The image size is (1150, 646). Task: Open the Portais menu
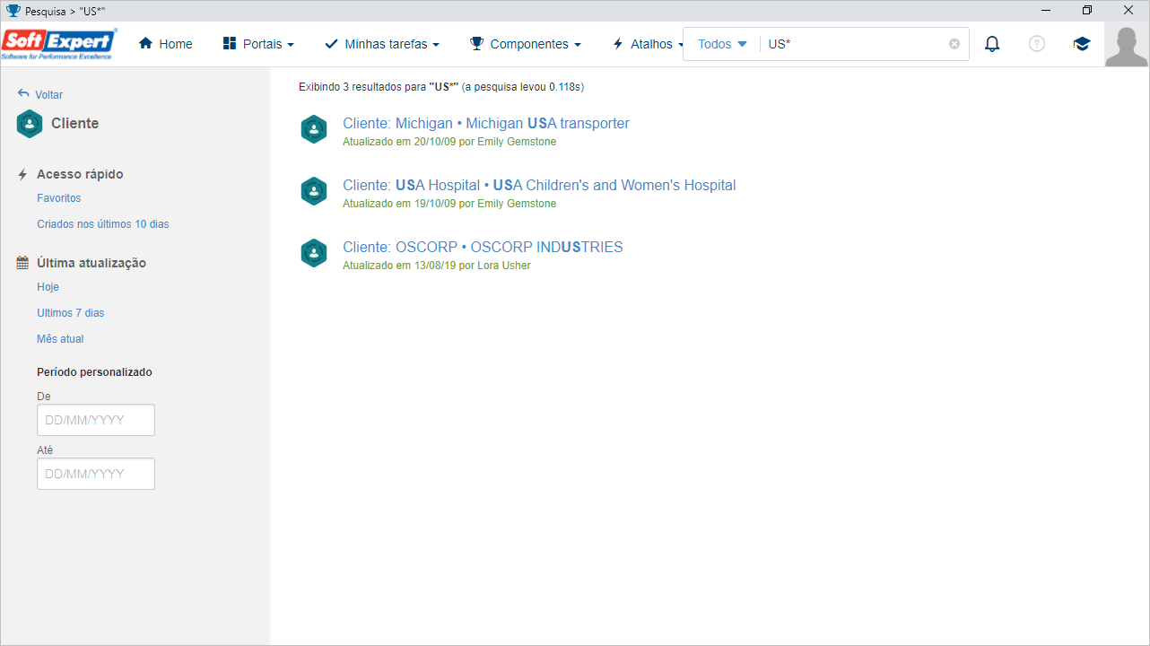(258, 44)
